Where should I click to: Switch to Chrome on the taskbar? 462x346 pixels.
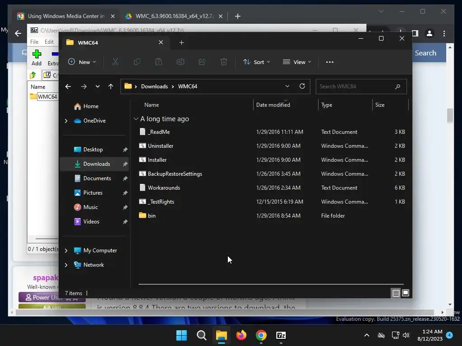point(261,335)
